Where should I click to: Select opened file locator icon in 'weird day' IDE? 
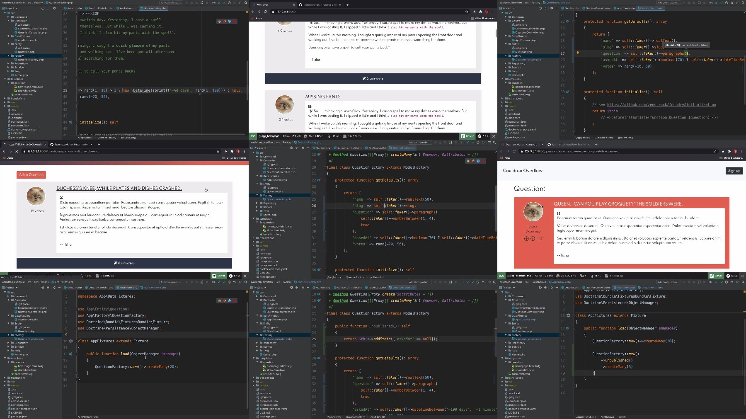click(x=43, y=8)
